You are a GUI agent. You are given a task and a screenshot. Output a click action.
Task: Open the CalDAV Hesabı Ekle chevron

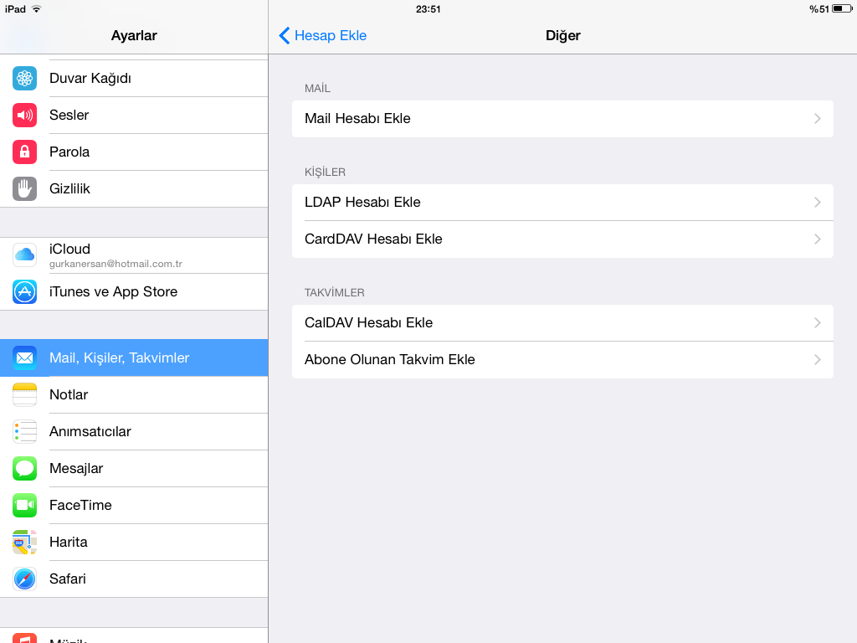818,322
